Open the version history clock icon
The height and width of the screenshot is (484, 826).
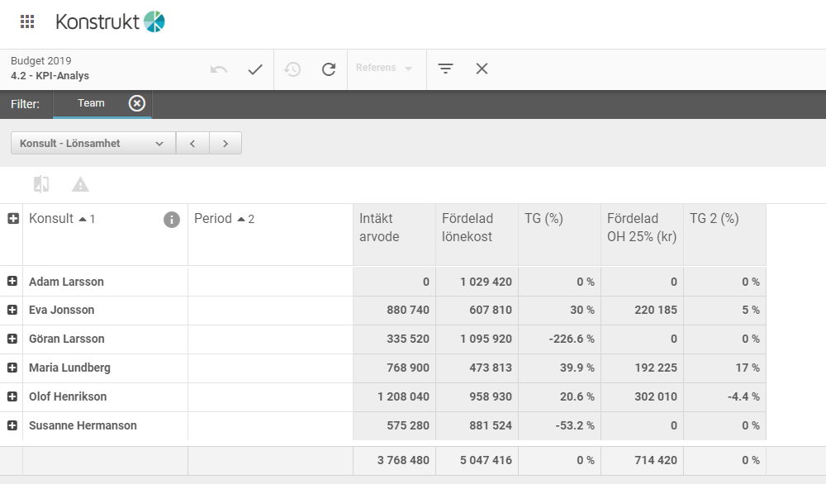point(292,69)
